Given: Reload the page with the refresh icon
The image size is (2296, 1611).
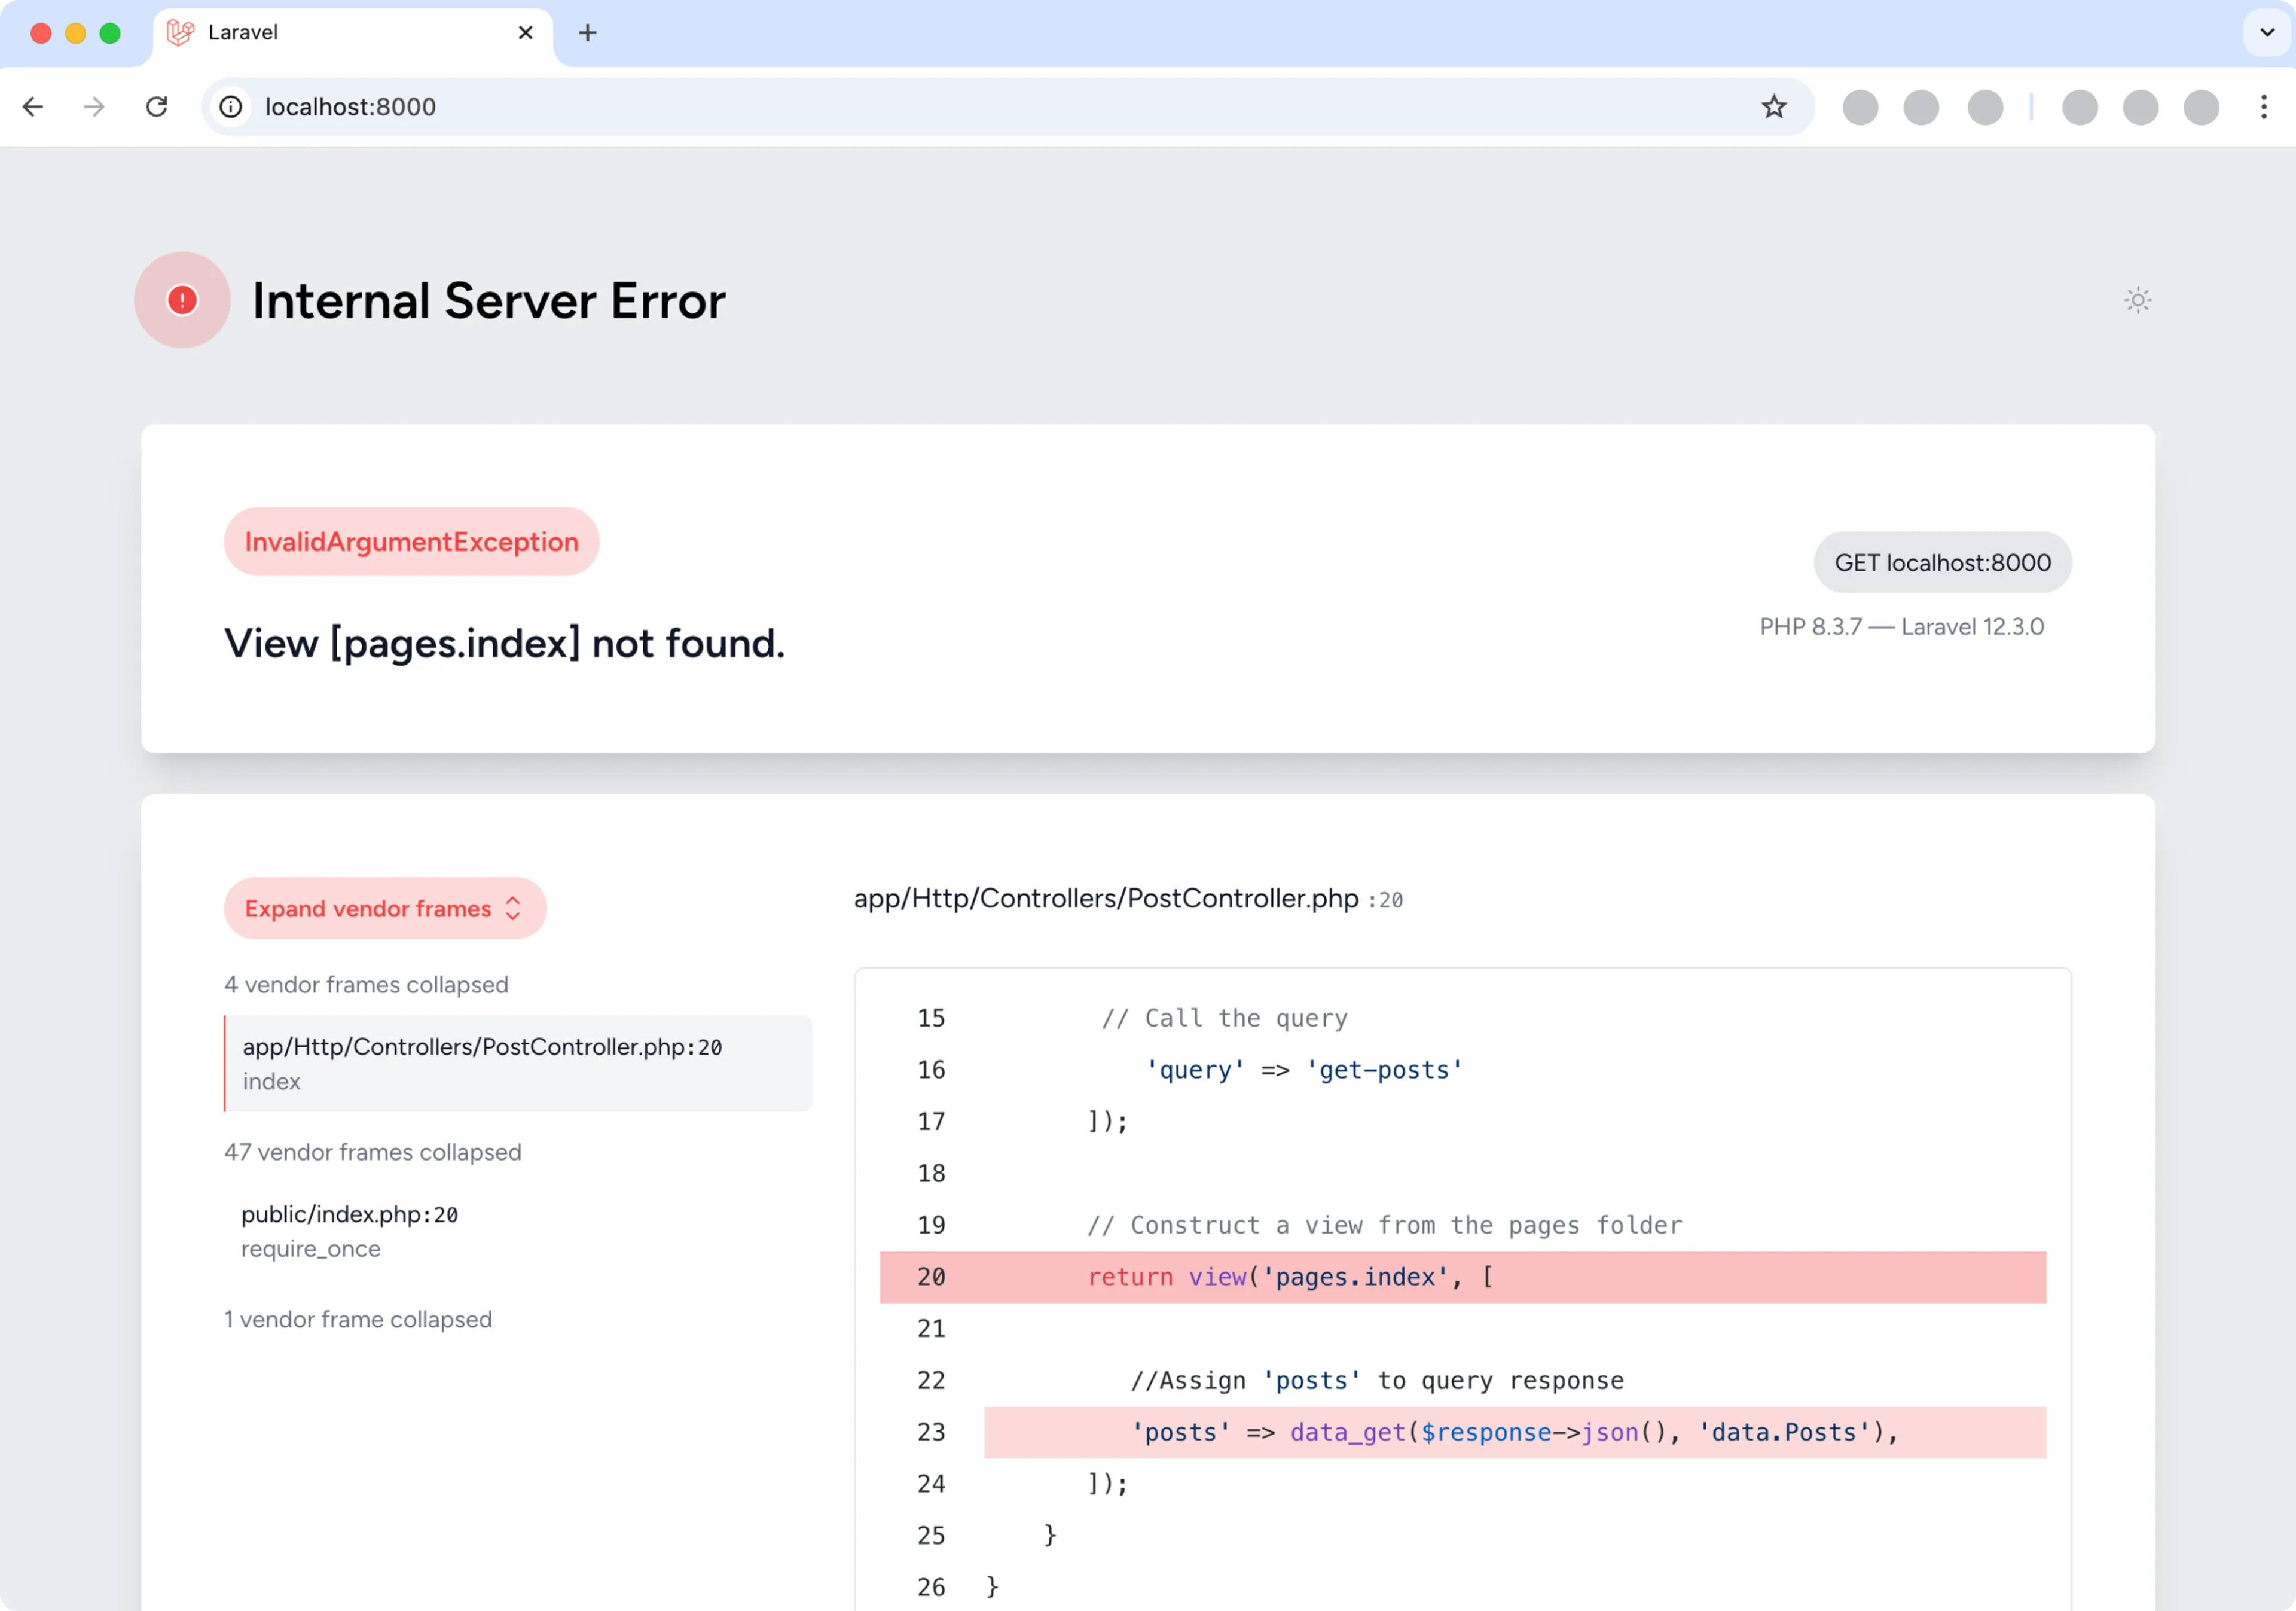Looking at the screenshot, I should (156, 106).
